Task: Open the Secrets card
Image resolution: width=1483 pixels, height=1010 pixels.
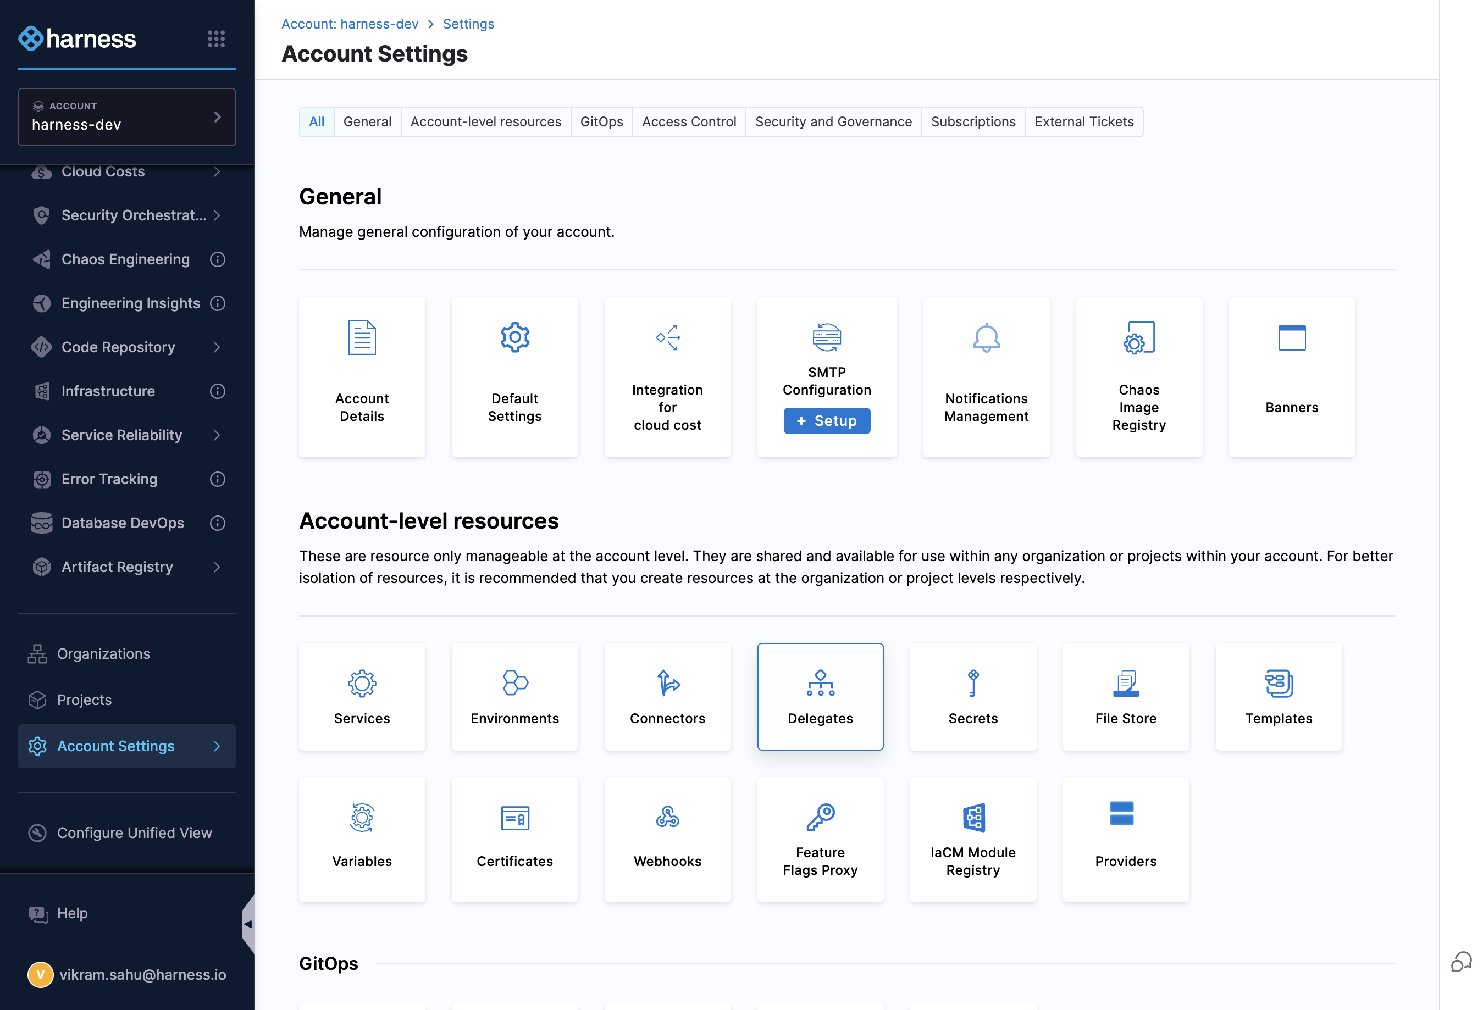Action: coord(972,697)
